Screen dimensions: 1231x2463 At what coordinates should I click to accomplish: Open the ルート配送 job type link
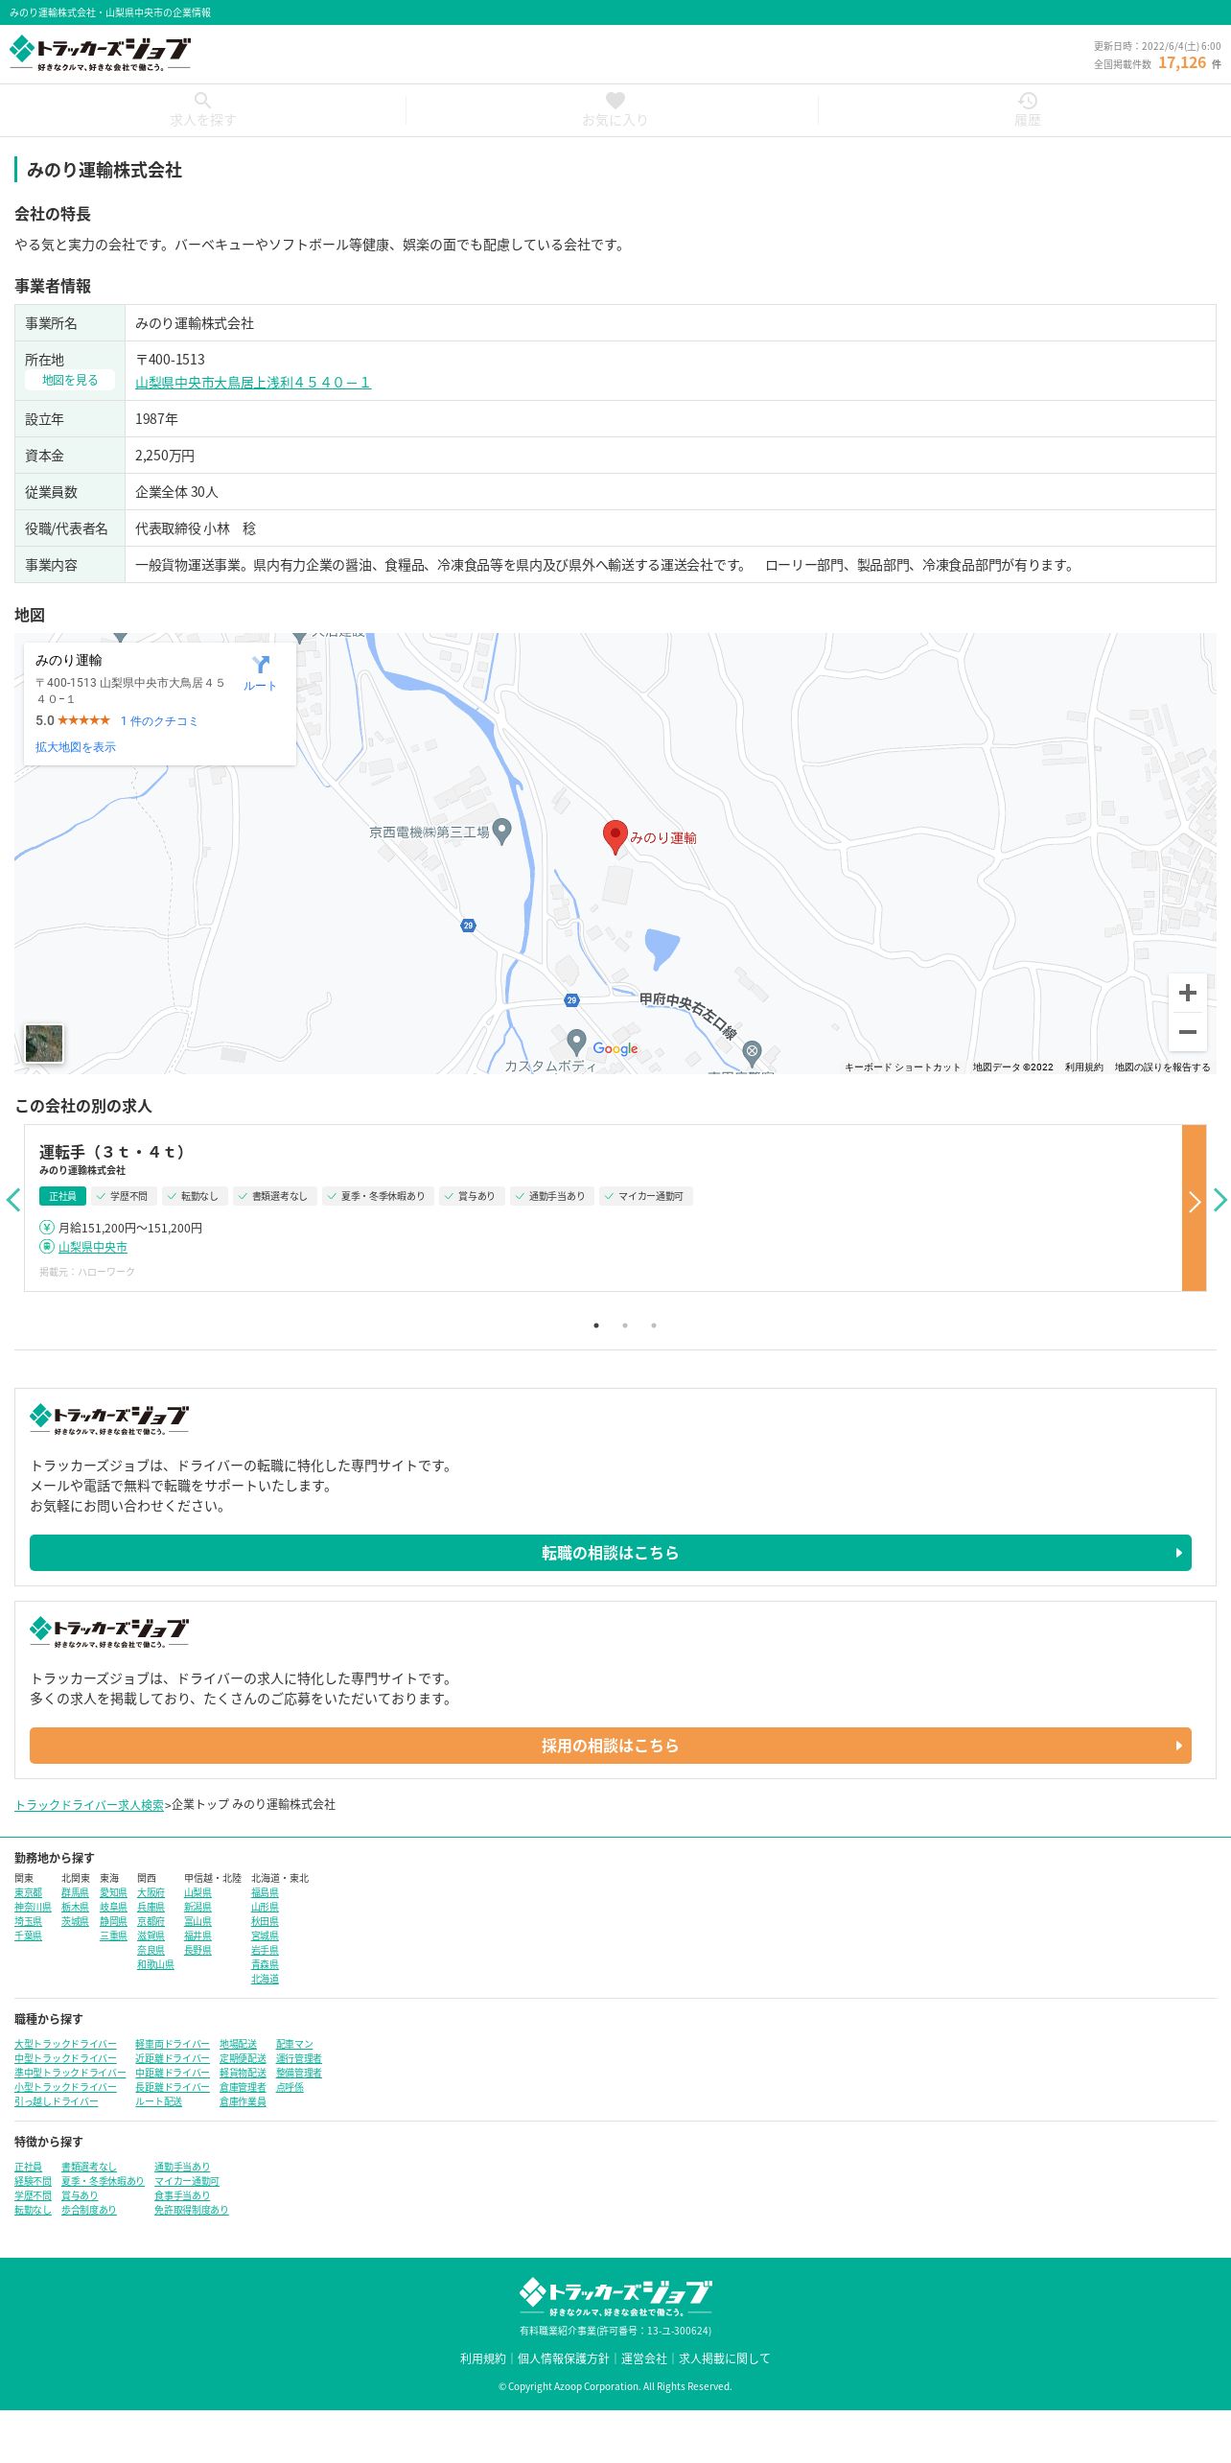(x=158, y=2101)
